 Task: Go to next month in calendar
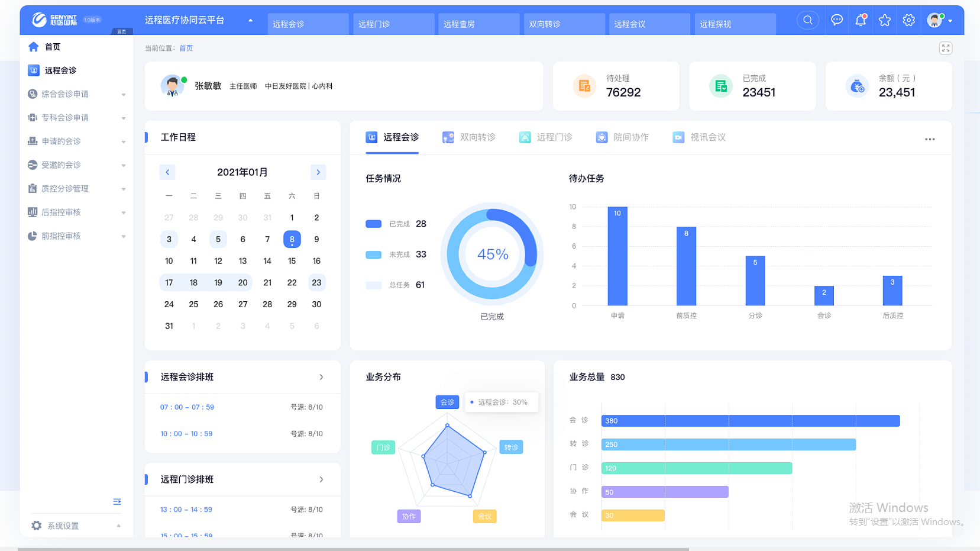tap(318, 172)
